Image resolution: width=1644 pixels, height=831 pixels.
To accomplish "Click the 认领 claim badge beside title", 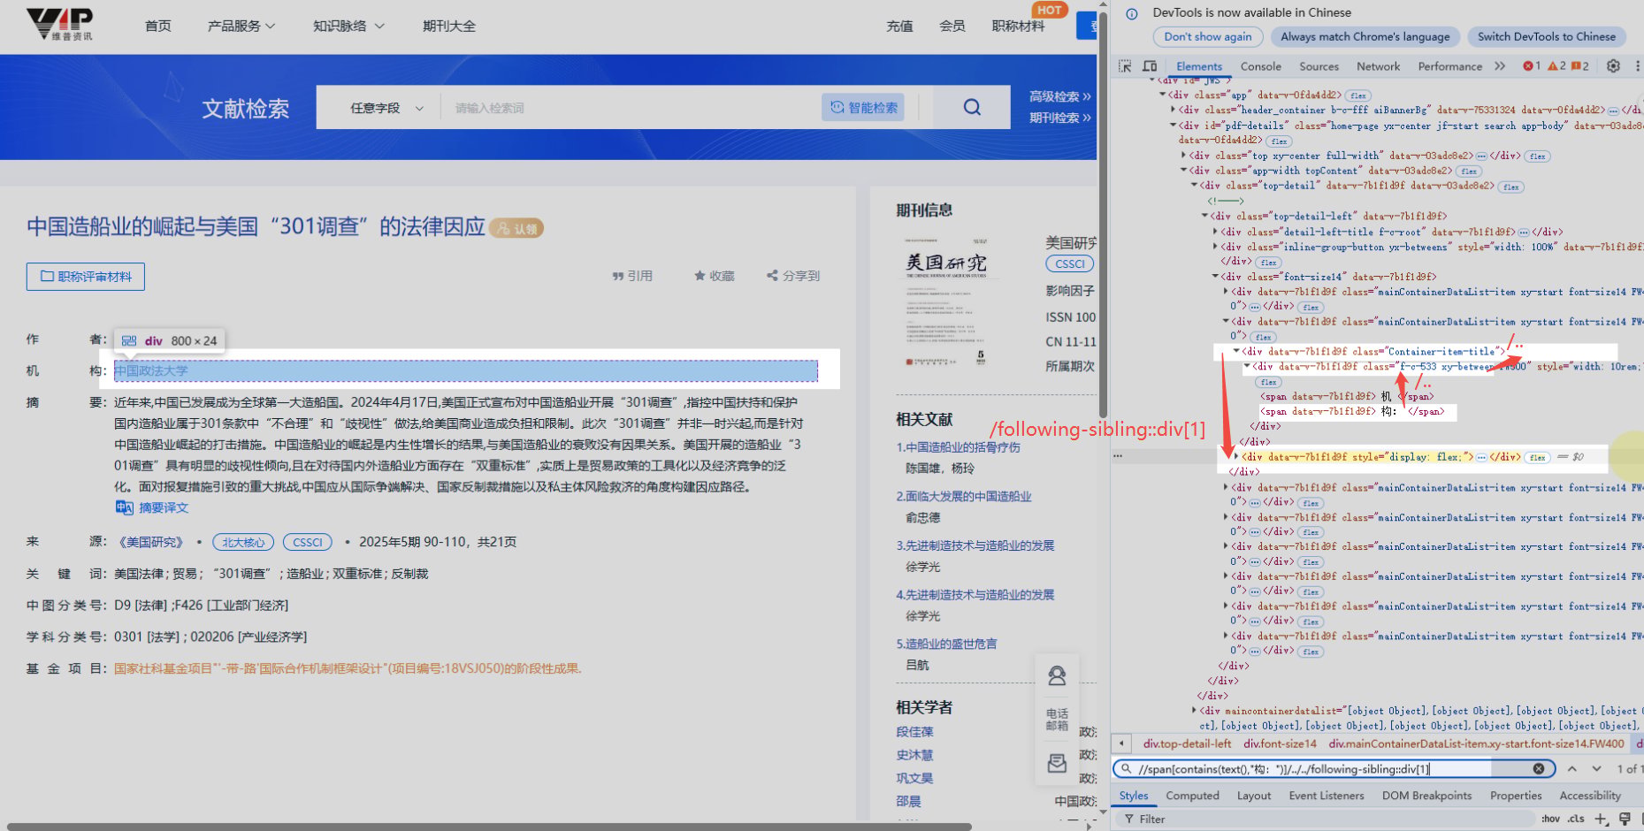I will [516, 228].
